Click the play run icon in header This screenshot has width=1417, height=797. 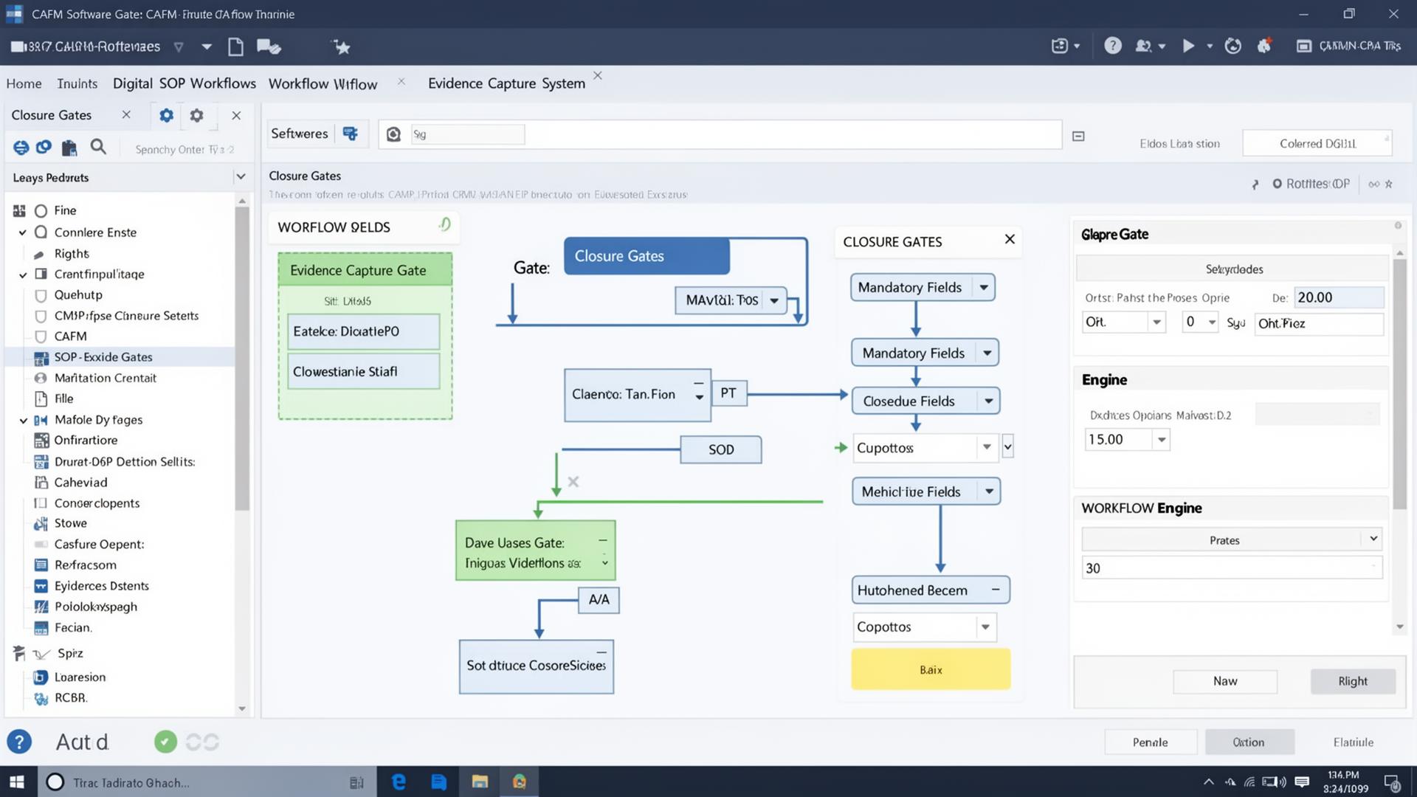pos(1187,46)
